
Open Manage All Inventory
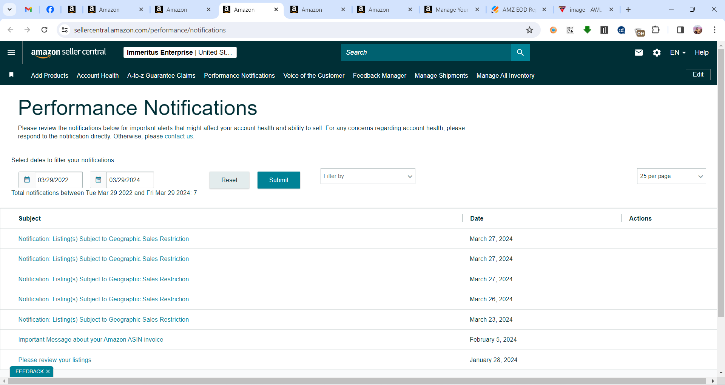click(x=505, y=75)
